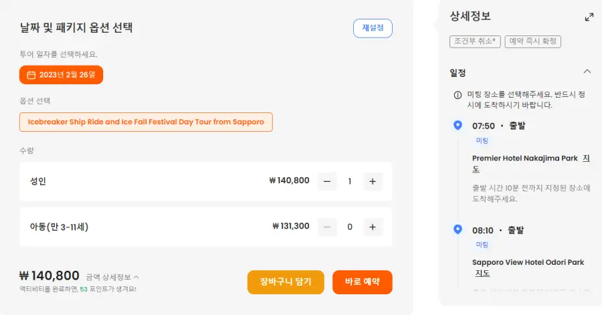This screenshot has height=315, width=602.
Task: Click the expand detail panel icon
Action: [589, 17]
